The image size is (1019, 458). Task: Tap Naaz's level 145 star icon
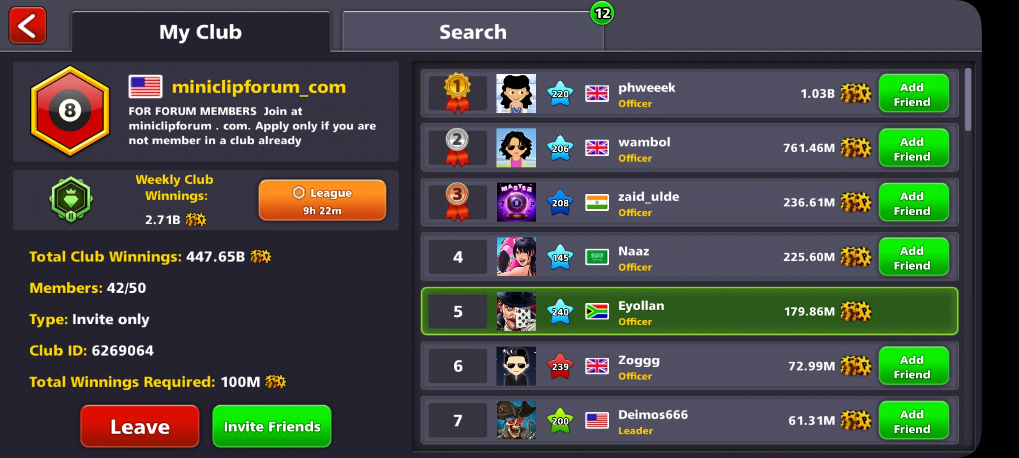(x=560, y=257)
